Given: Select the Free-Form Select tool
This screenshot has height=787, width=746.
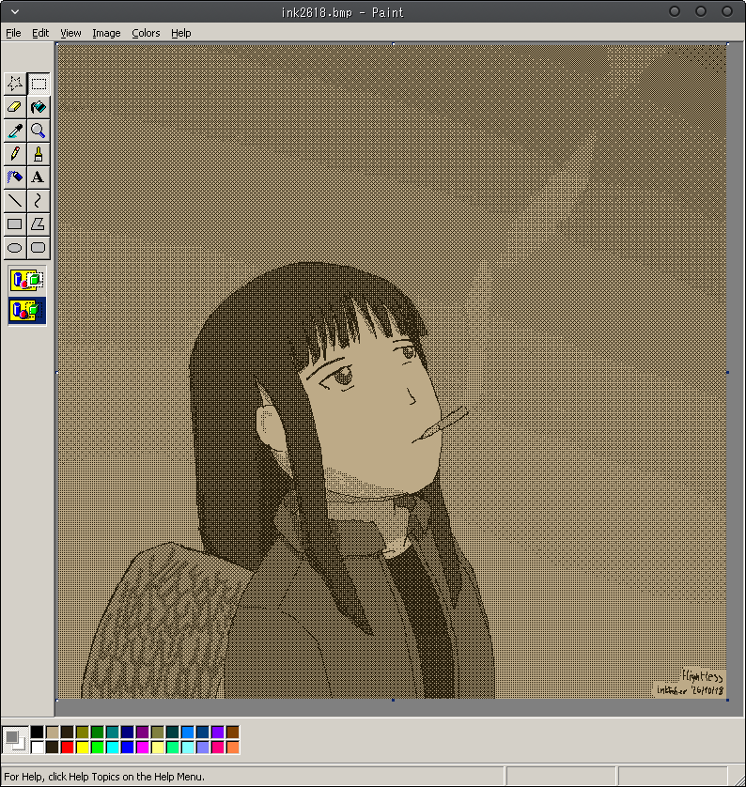Looking at the screenshot, I should pyautogui.click(x=15, y=84).
